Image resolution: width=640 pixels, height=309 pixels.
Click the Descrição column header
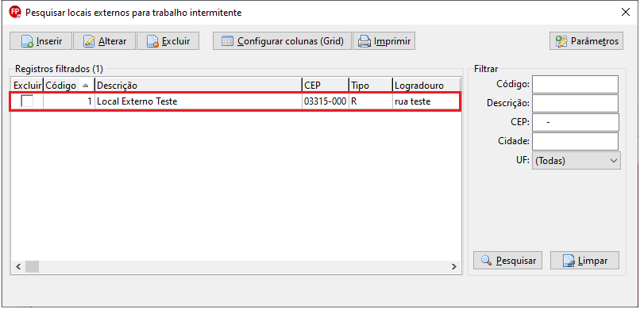click(x=199, y=86)
